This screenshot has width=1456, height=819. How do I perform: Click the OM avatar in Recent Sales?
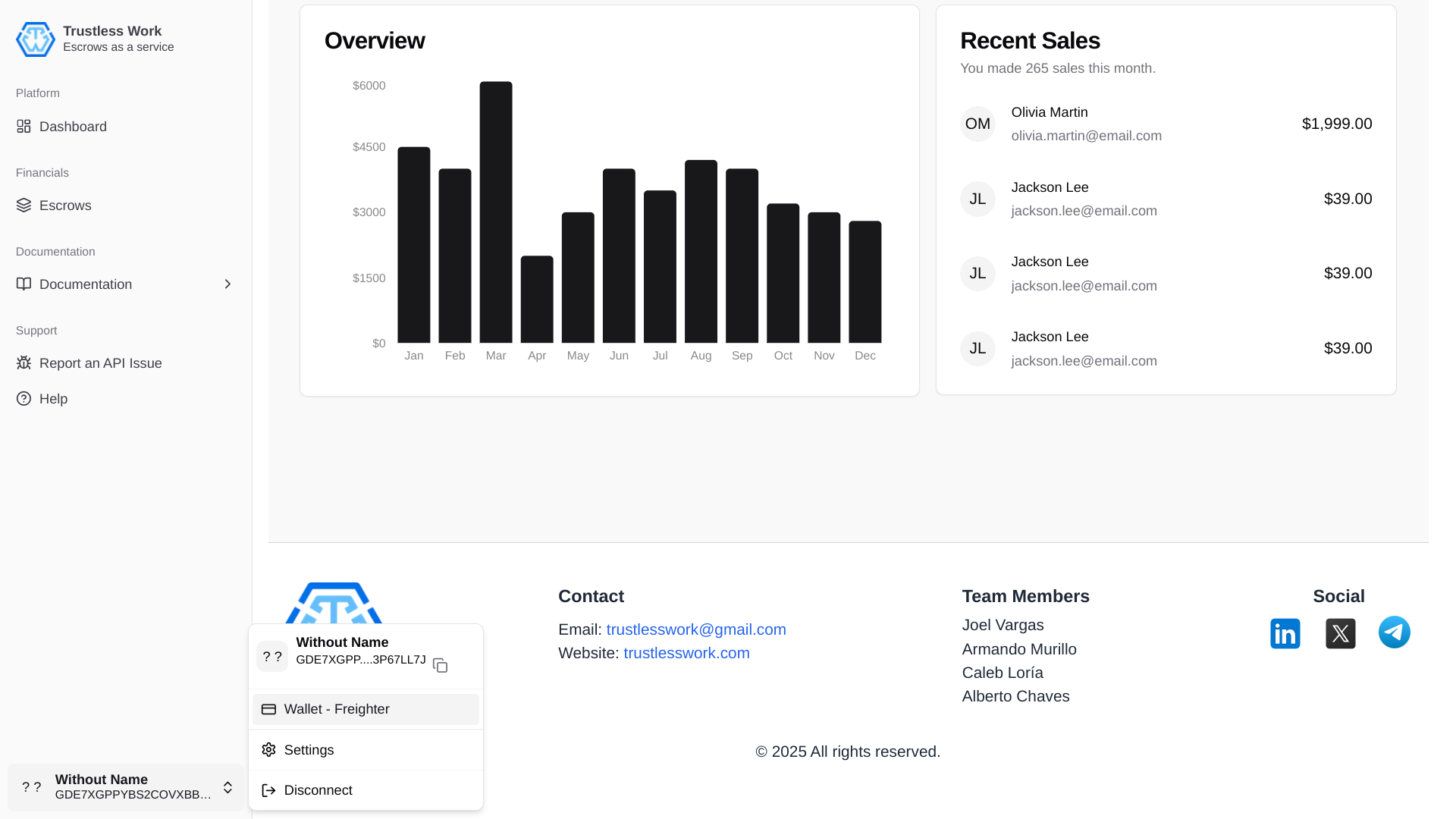click(x=977, y=124)
